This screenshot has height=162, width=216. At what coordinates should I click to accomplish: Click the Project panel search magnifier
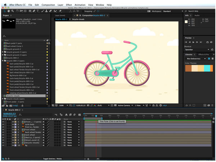point(4,36)
